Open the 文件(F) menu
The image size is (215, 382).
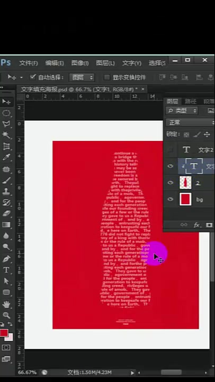[29, 63]
